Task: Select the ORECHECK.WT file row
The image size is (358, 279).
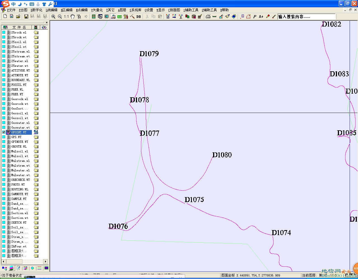Action: (x=19, y=180)
